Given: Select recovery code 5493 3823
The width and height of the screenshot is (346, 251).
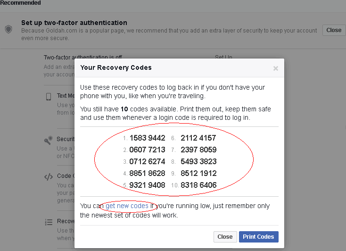Looking at the screenshot, I should pos(198,161).
